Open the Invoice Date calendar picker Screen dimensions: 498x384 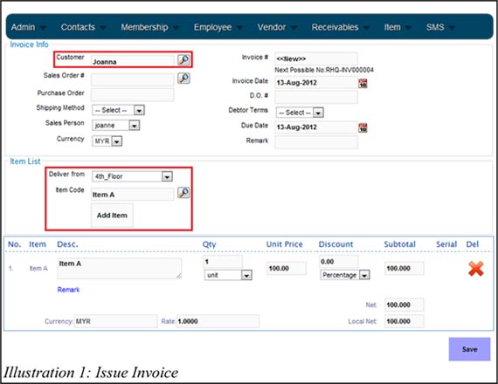pos(363,84)
